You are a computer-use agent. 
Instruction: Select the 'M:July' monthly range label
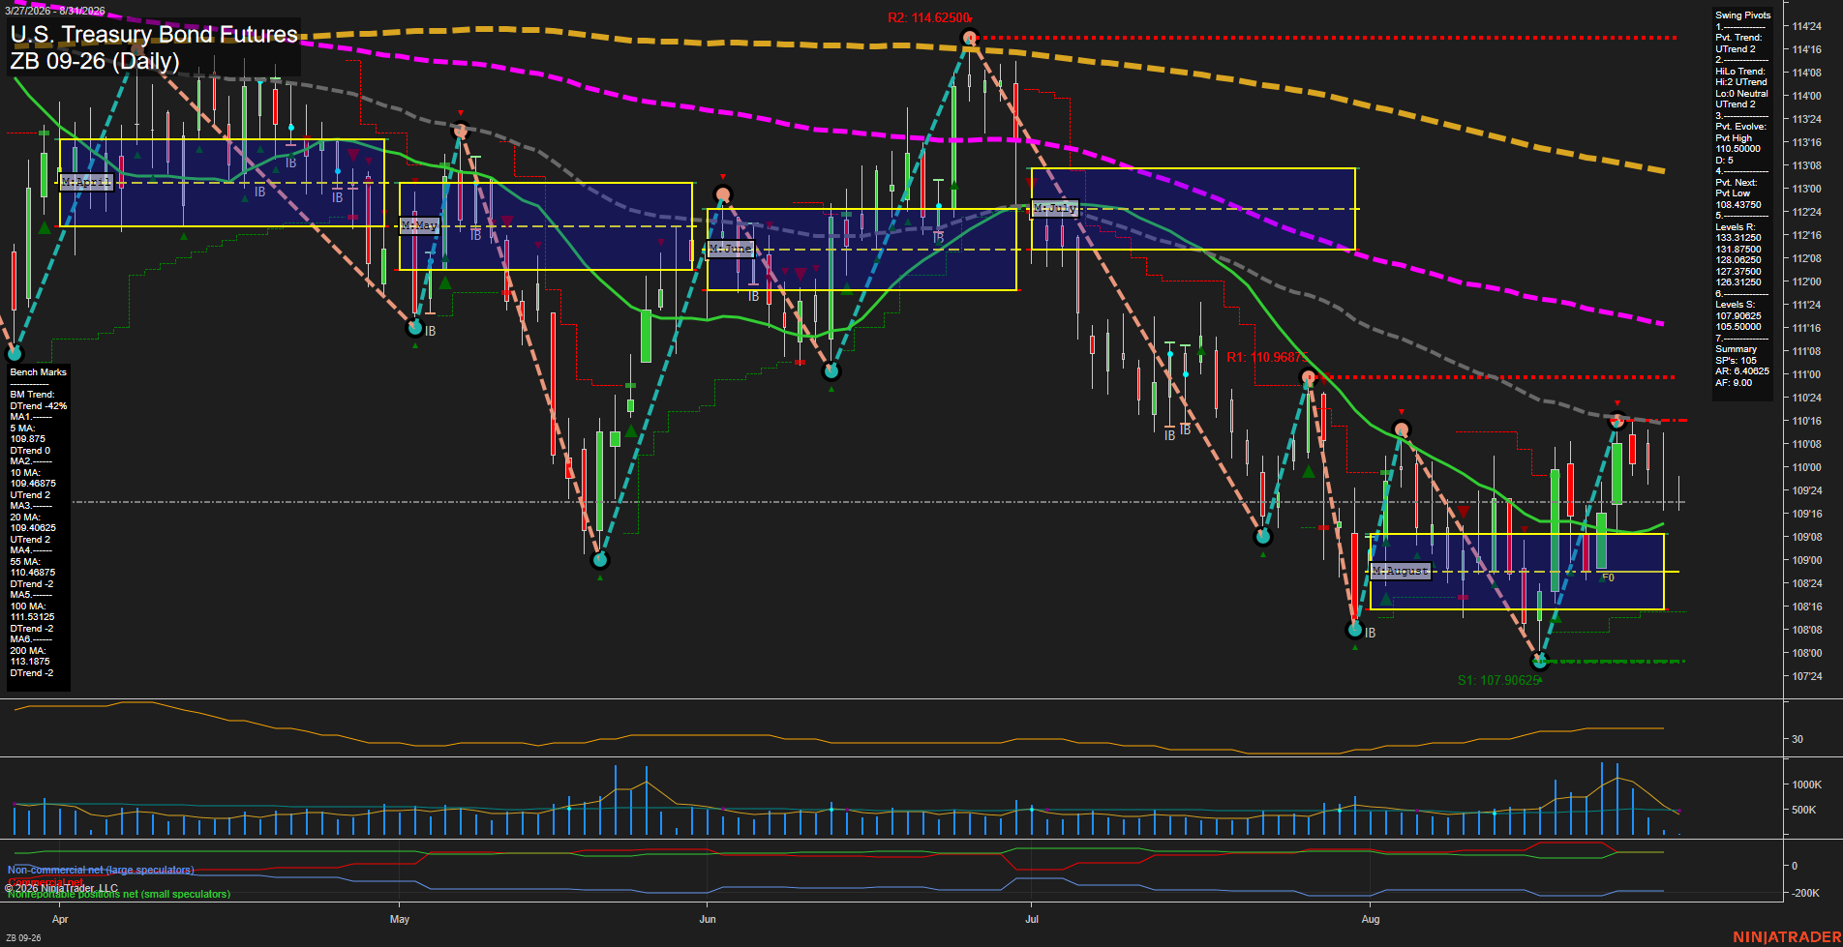pyautogui.click(x=1054, y=208)
